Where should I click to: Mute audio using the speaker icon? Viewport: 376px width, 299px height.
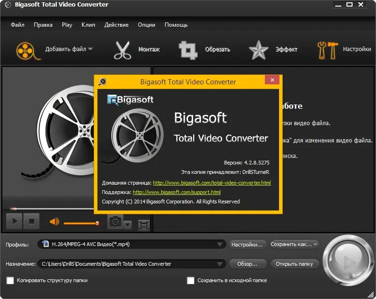[x=54, y=222]
